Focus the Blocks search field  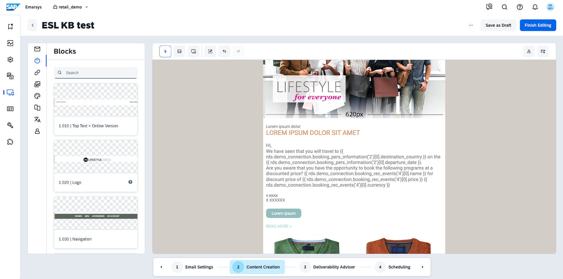pos(96,73)
